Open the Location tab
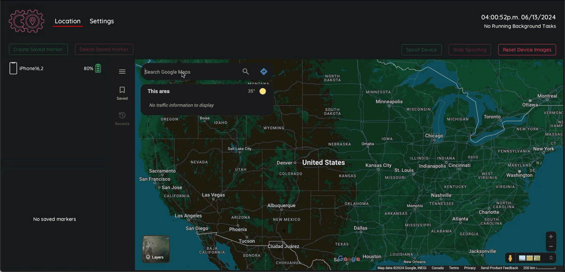Viewport: 565px width, 272px height. [67, 21]
